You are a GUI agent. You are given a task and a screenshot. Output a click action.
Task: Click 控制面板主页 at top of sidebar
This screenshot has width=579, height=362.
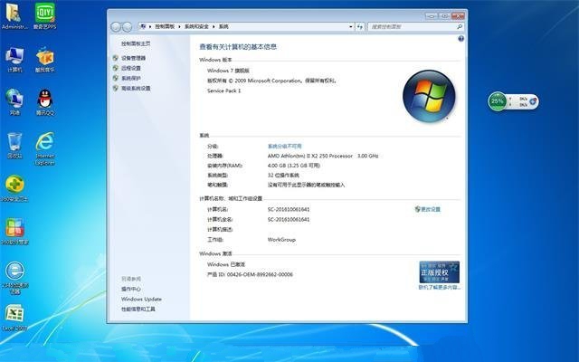tap(136, 43)
